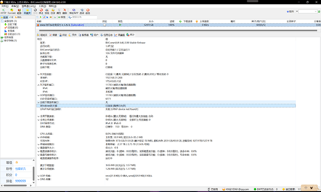
Task: Switch to the Files (文件) detail tab
Action: click(x=73, y=35)
